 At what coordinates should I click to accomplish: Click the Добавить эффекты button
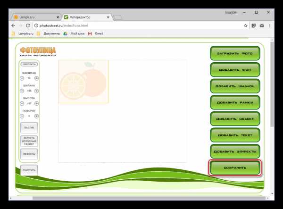(x=235, y=151)
